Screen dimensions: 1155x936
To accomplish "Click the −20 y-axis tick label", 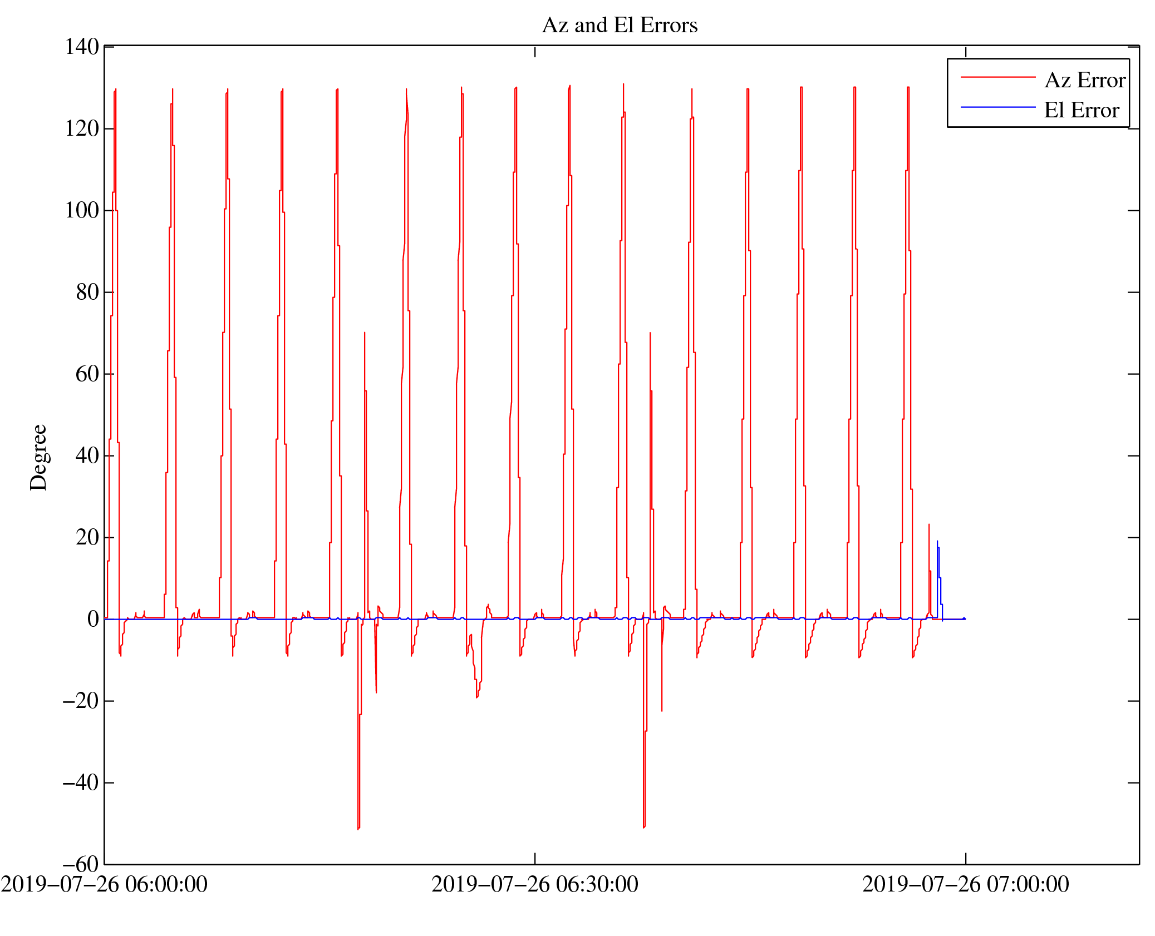I will (81, 701).
